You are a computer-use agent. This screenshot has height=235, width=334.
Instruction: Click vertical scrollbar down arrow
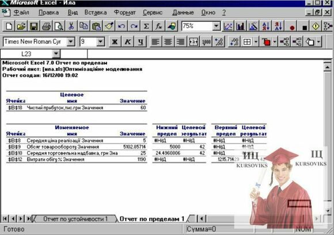328,210
